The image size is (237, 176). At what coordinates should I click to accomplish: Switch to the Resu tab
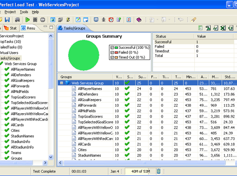click(28, 28)
